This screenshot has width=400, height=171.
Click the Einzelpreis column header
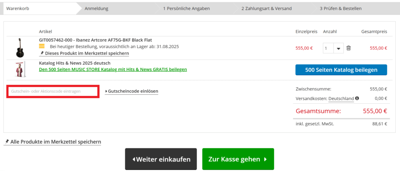point(306,32)
